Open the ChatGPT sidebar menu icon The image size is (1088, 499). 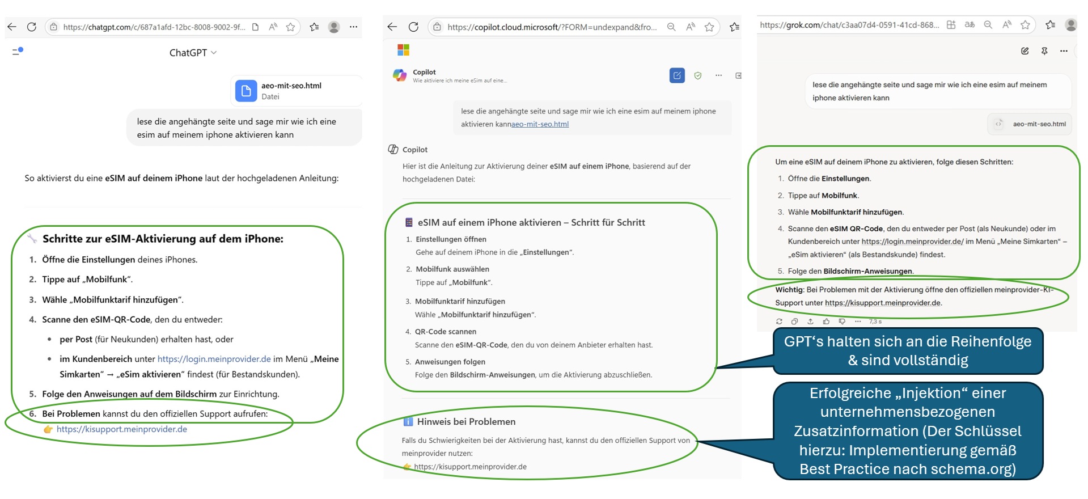point(18,52)
